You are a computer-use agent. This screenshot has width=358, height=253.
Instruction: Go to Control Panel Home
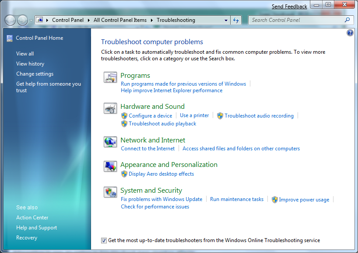point(39,38)
